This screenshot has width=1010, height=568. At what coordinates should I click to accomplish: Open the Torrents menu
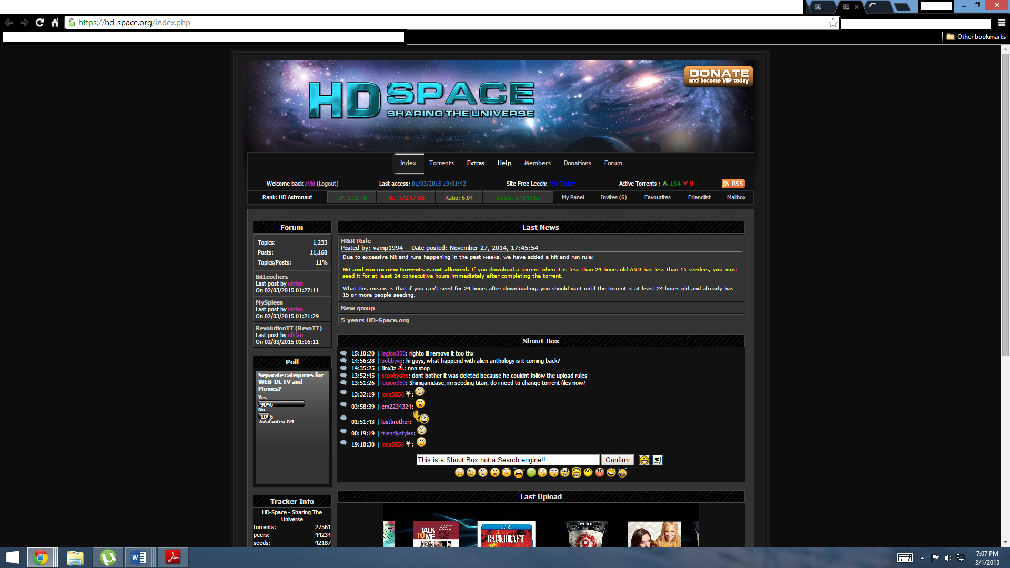coord(441,163)
